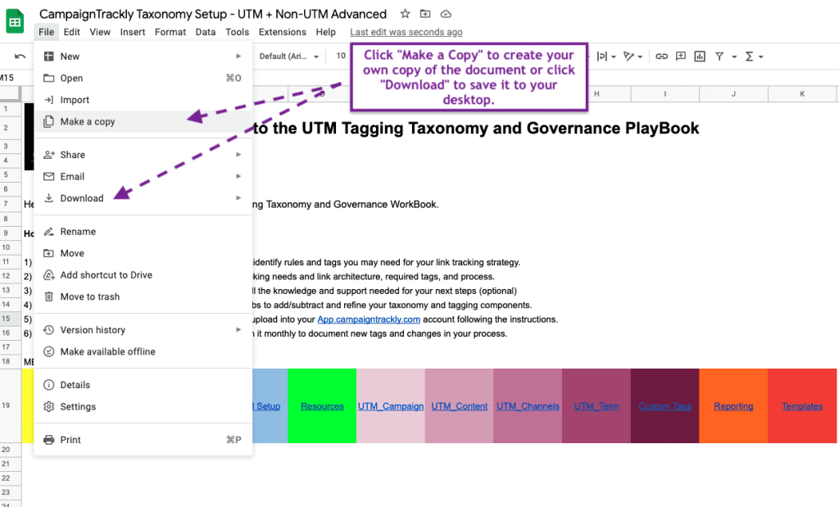Open the Custom Tags link
The image size is (839, 507).
click(x=665, y=406)
